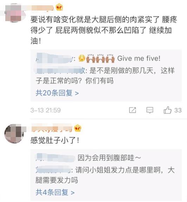Screen dimensions: 187x202
Task: Click replier name before Give me five
Action: click(54, 58)
